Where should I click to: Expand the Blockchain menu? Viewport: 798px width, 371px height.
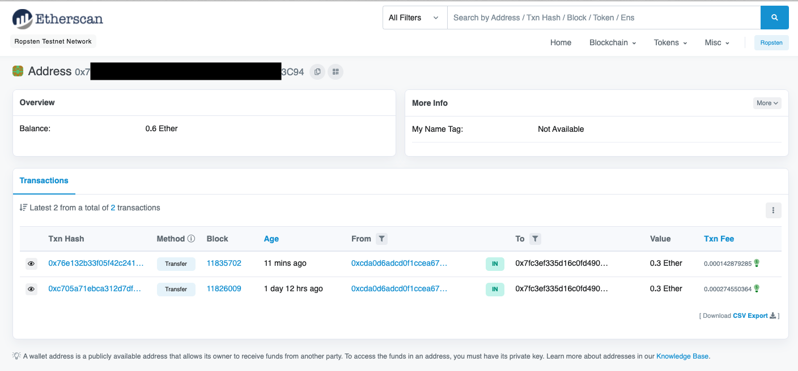[x=612, y=42]
